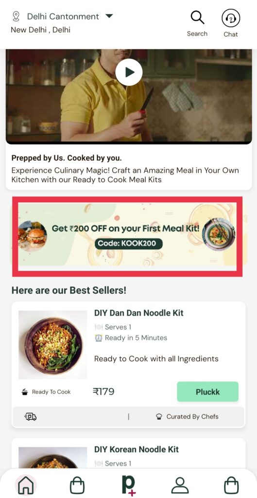Play the meal kit video
The height and width of the screenshot is (498, 257).
coord(129,72)
